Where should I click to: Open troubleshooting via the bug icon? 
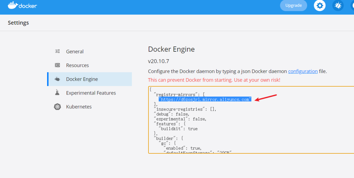click(x=338, y=6)
